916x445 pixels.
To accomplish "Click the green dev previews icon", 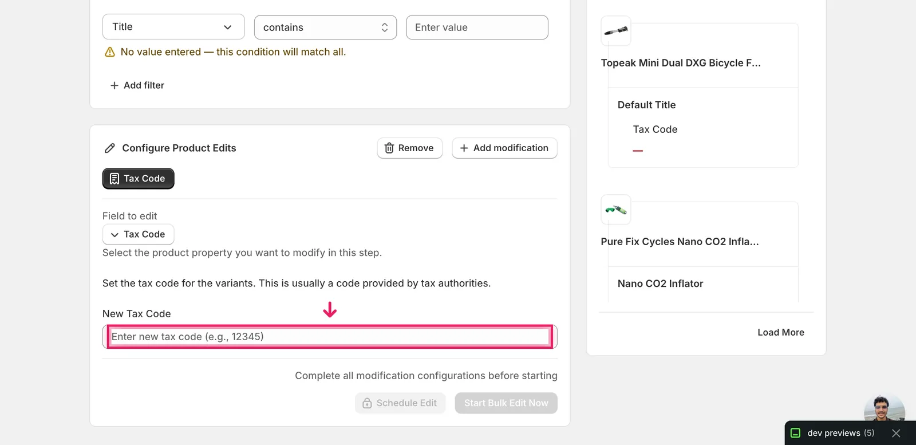I will tap(795, 434).
